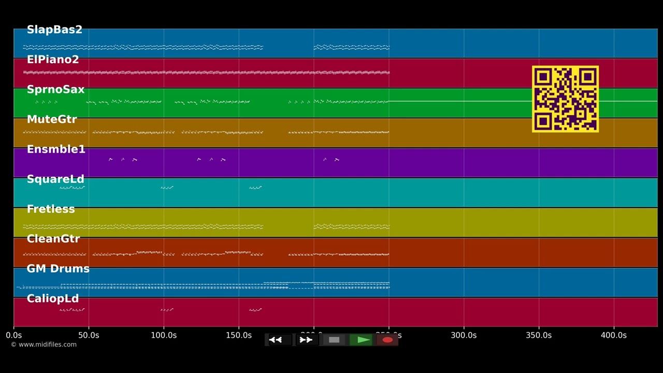Select the SlapBas2 track label
The image size is (663, 373).
pyautogui.click(x=54, y=30)
